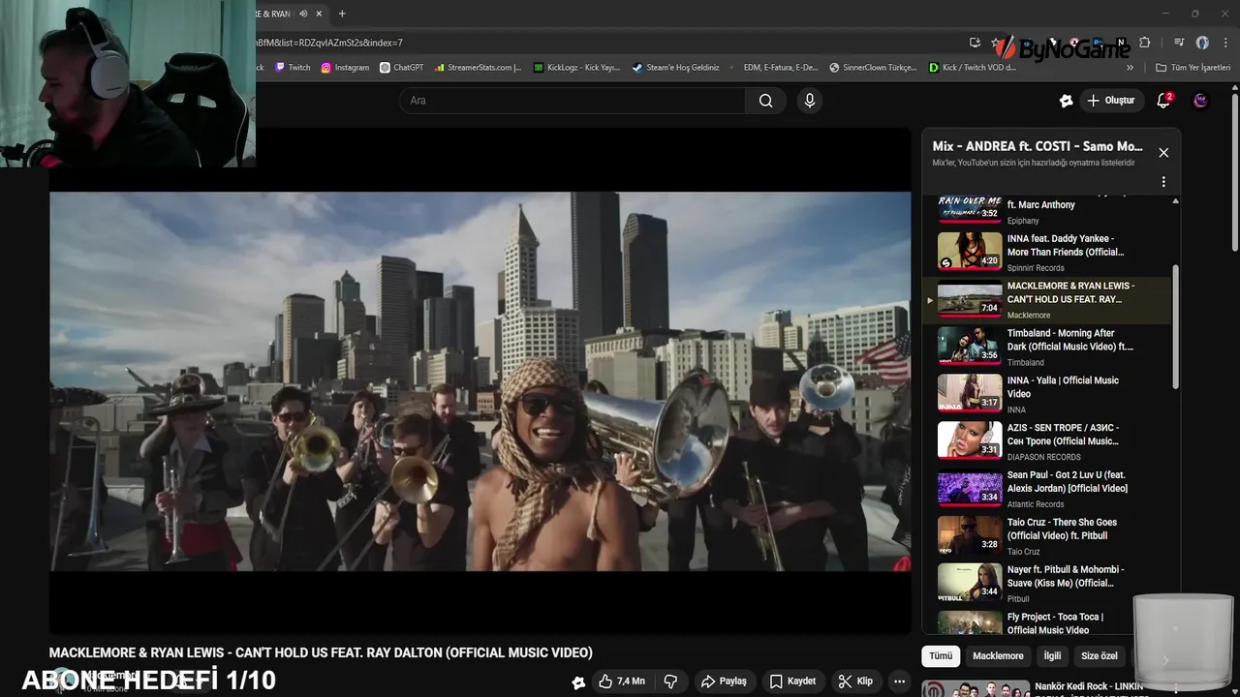Viewport: 1240px width, 697px height.
Task: Play the Rain Over Me ft. Marc Anthony item
Action: (1046, 211)
